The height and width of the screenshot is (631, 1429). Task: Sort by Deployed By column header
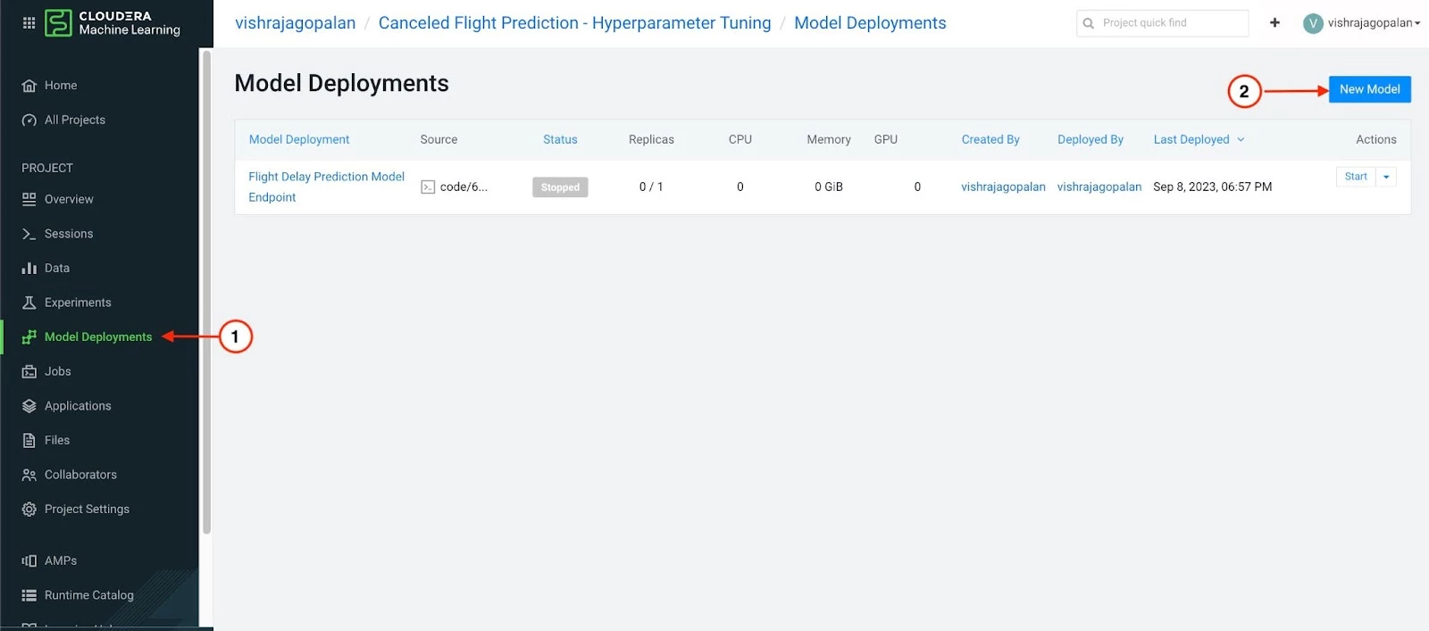pos(1091,139)
